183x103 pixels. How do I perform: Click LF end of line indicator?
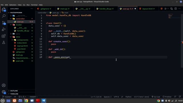(122, 97)
